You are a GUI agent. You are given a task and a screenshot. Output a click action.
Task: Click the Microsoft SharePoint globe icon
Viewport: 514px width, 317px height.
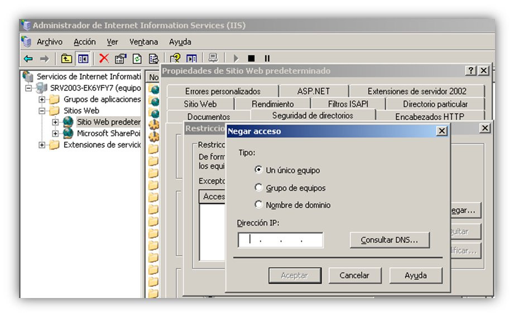click(68, 133)
